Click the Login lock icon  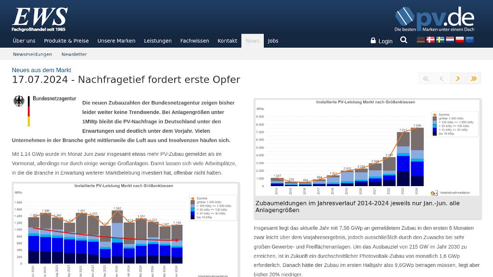pos(373,40)
